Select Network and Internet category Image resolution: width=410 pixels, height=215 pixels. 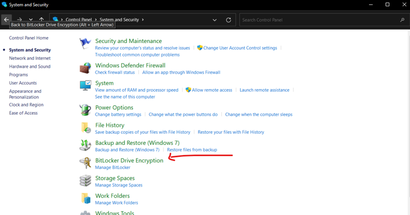(30, 58)
